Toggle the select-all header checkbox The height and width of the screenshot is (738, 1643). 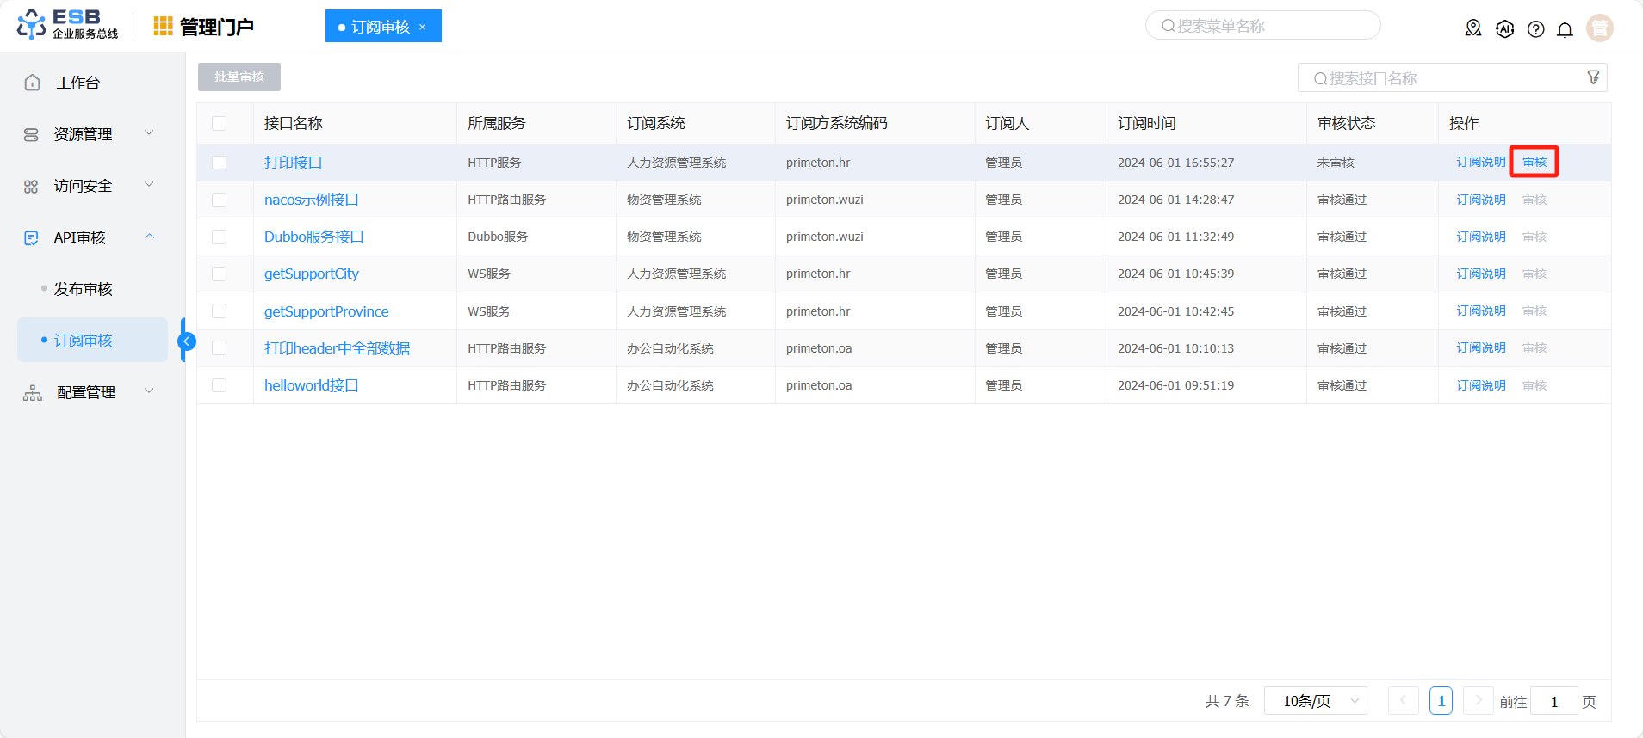[x=220, y=123]
